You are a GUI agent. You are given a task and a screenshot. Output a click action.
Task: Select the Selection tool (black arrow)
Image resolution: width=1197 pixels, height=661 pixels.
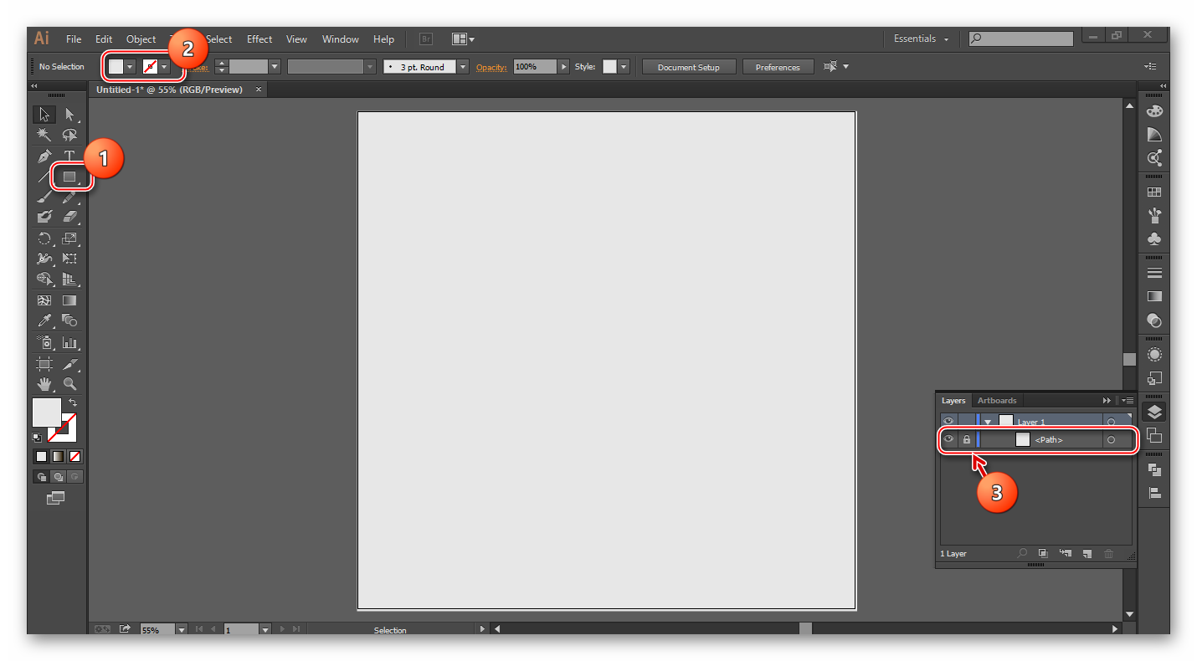coord(44,115)
